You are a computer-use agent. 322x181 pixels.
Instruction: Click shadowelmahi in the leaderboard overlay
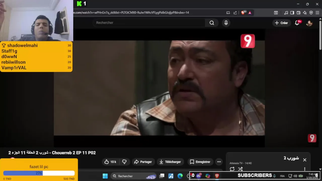[22, 46]
